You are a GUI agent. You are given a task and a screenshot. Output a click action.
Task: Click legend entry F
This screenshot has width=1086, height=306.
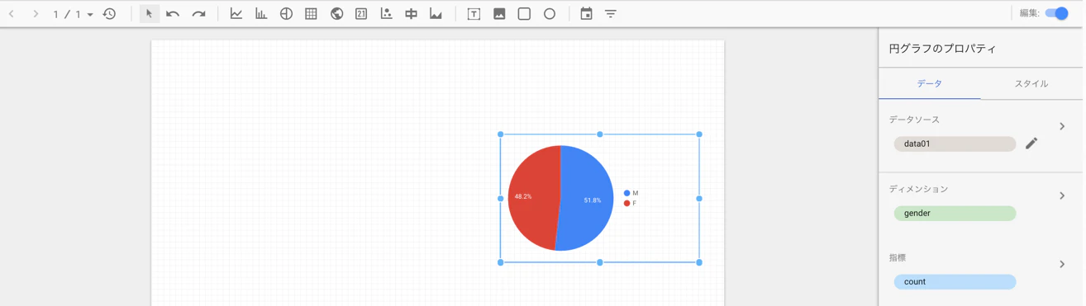click(x=631, y=203)
